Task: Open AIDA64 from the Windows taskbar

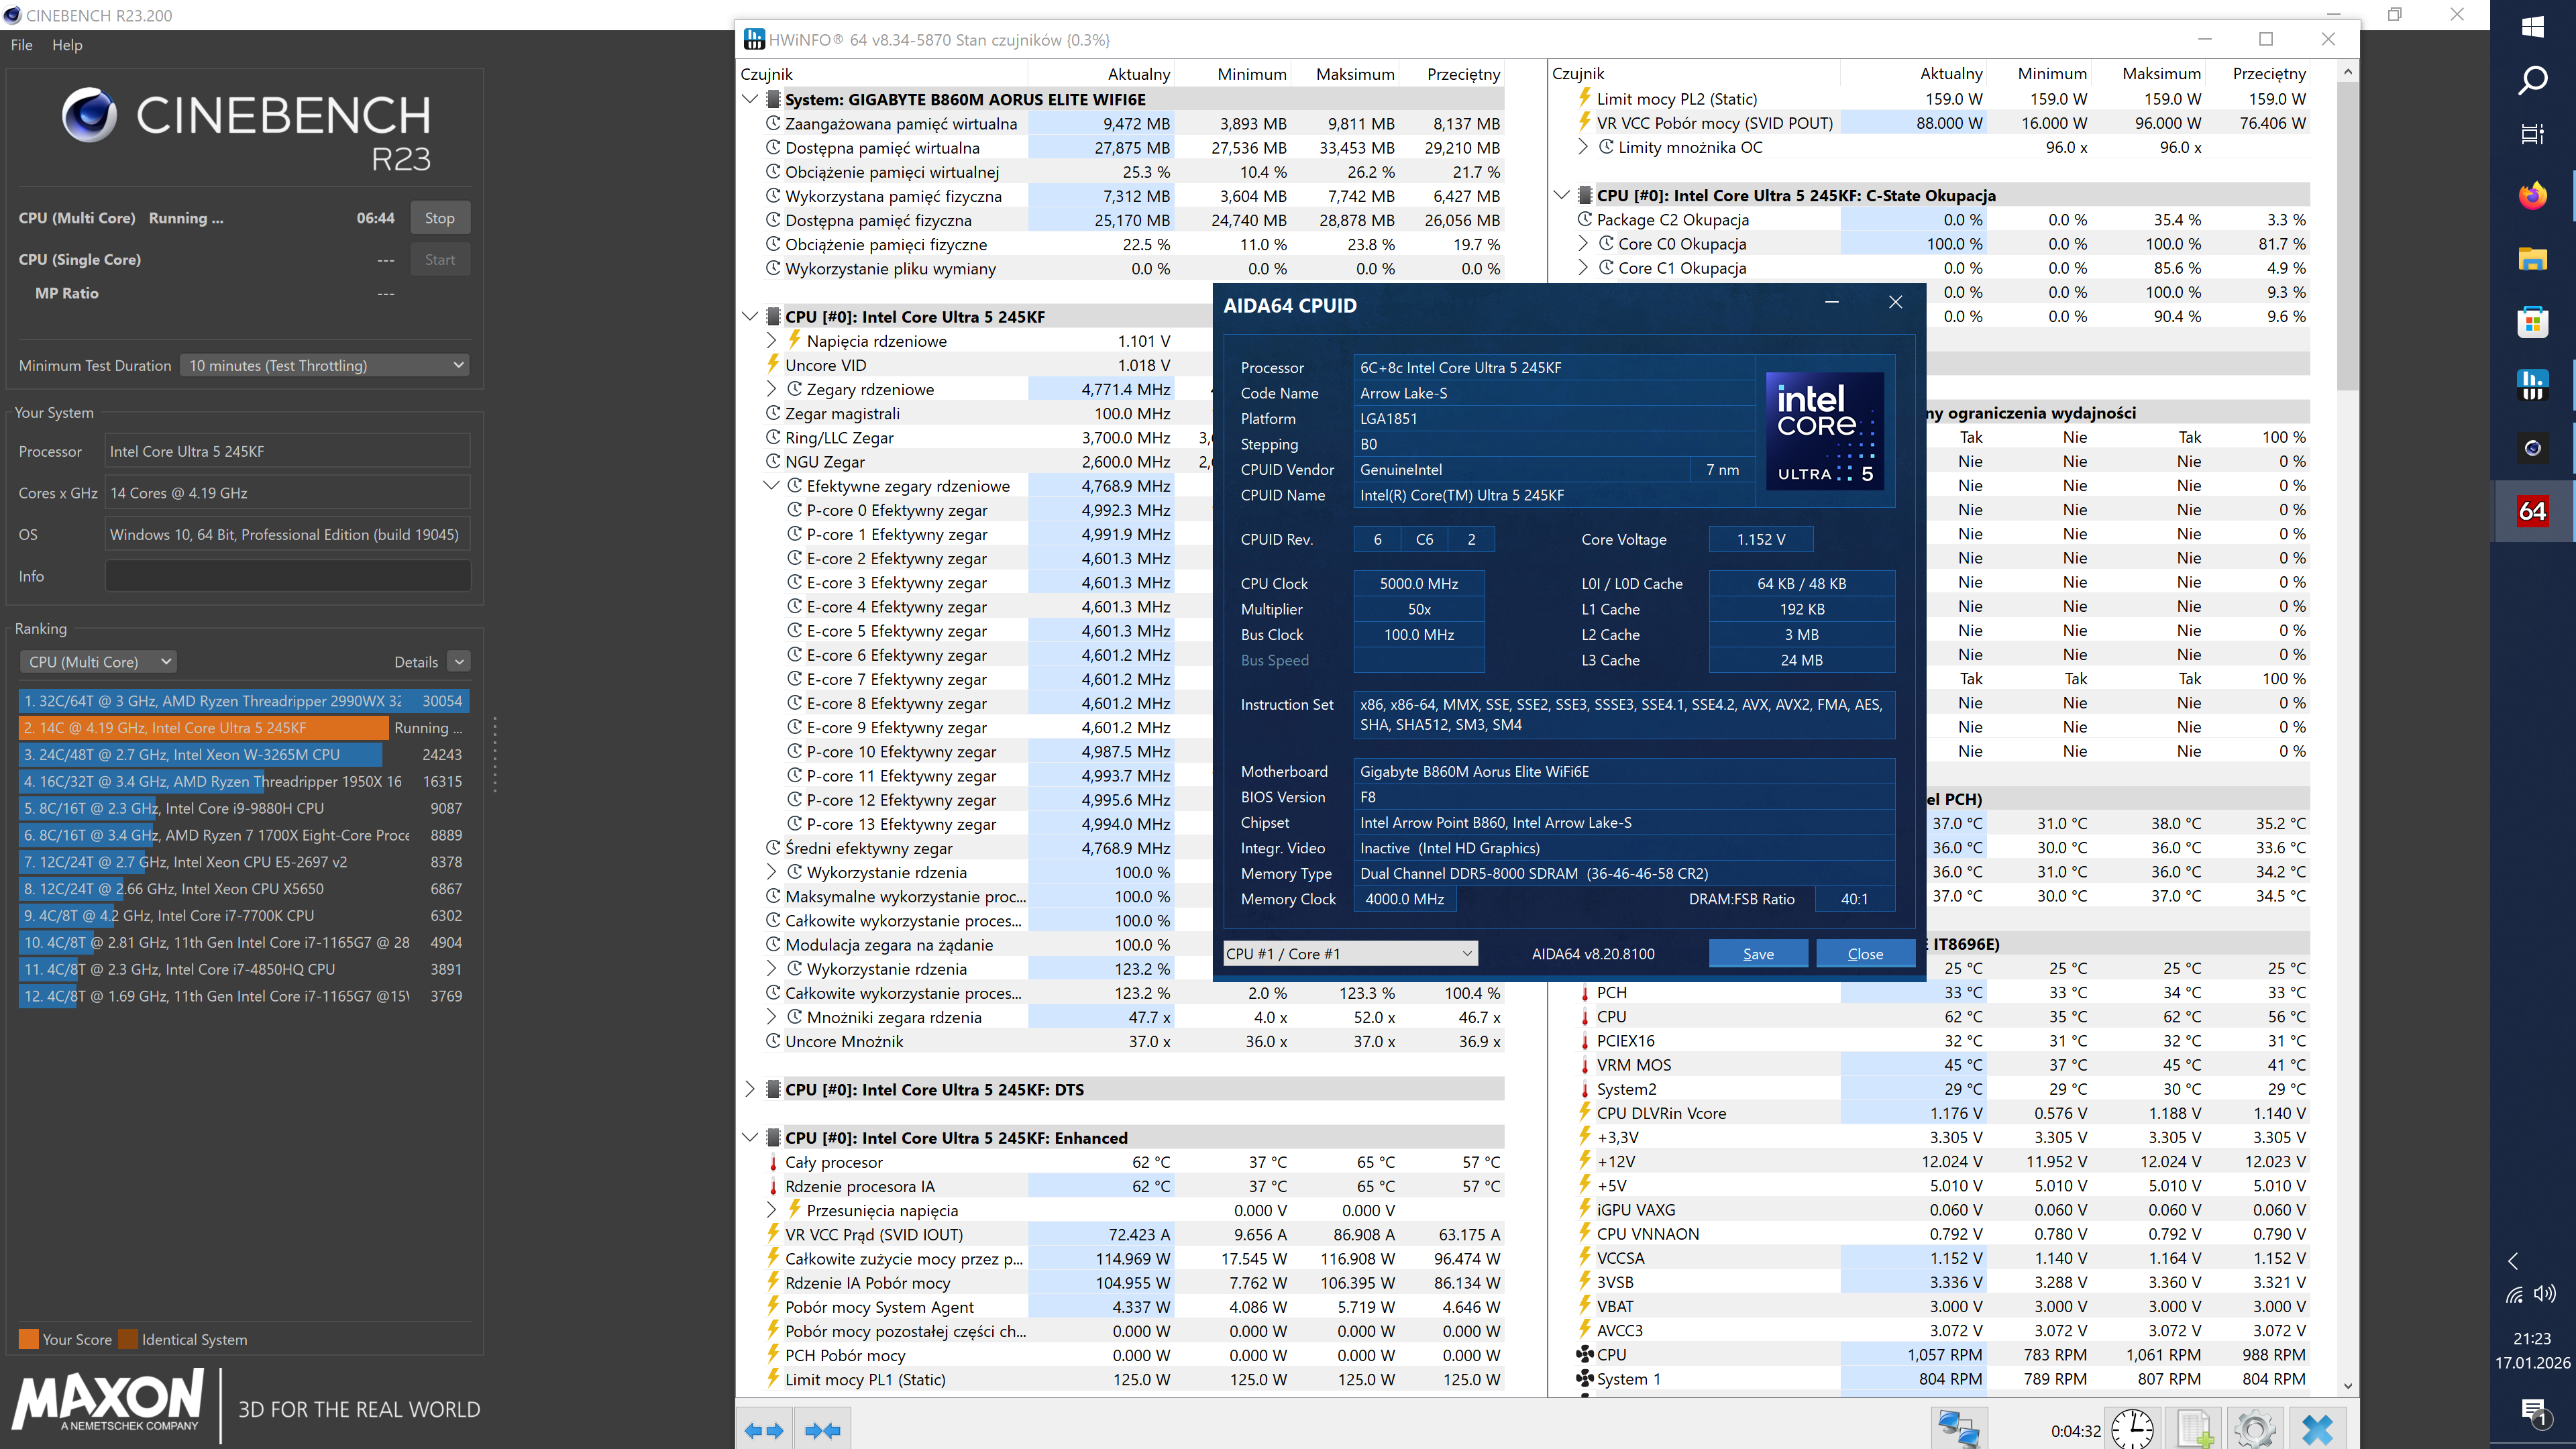Action: pos(2532,511)
